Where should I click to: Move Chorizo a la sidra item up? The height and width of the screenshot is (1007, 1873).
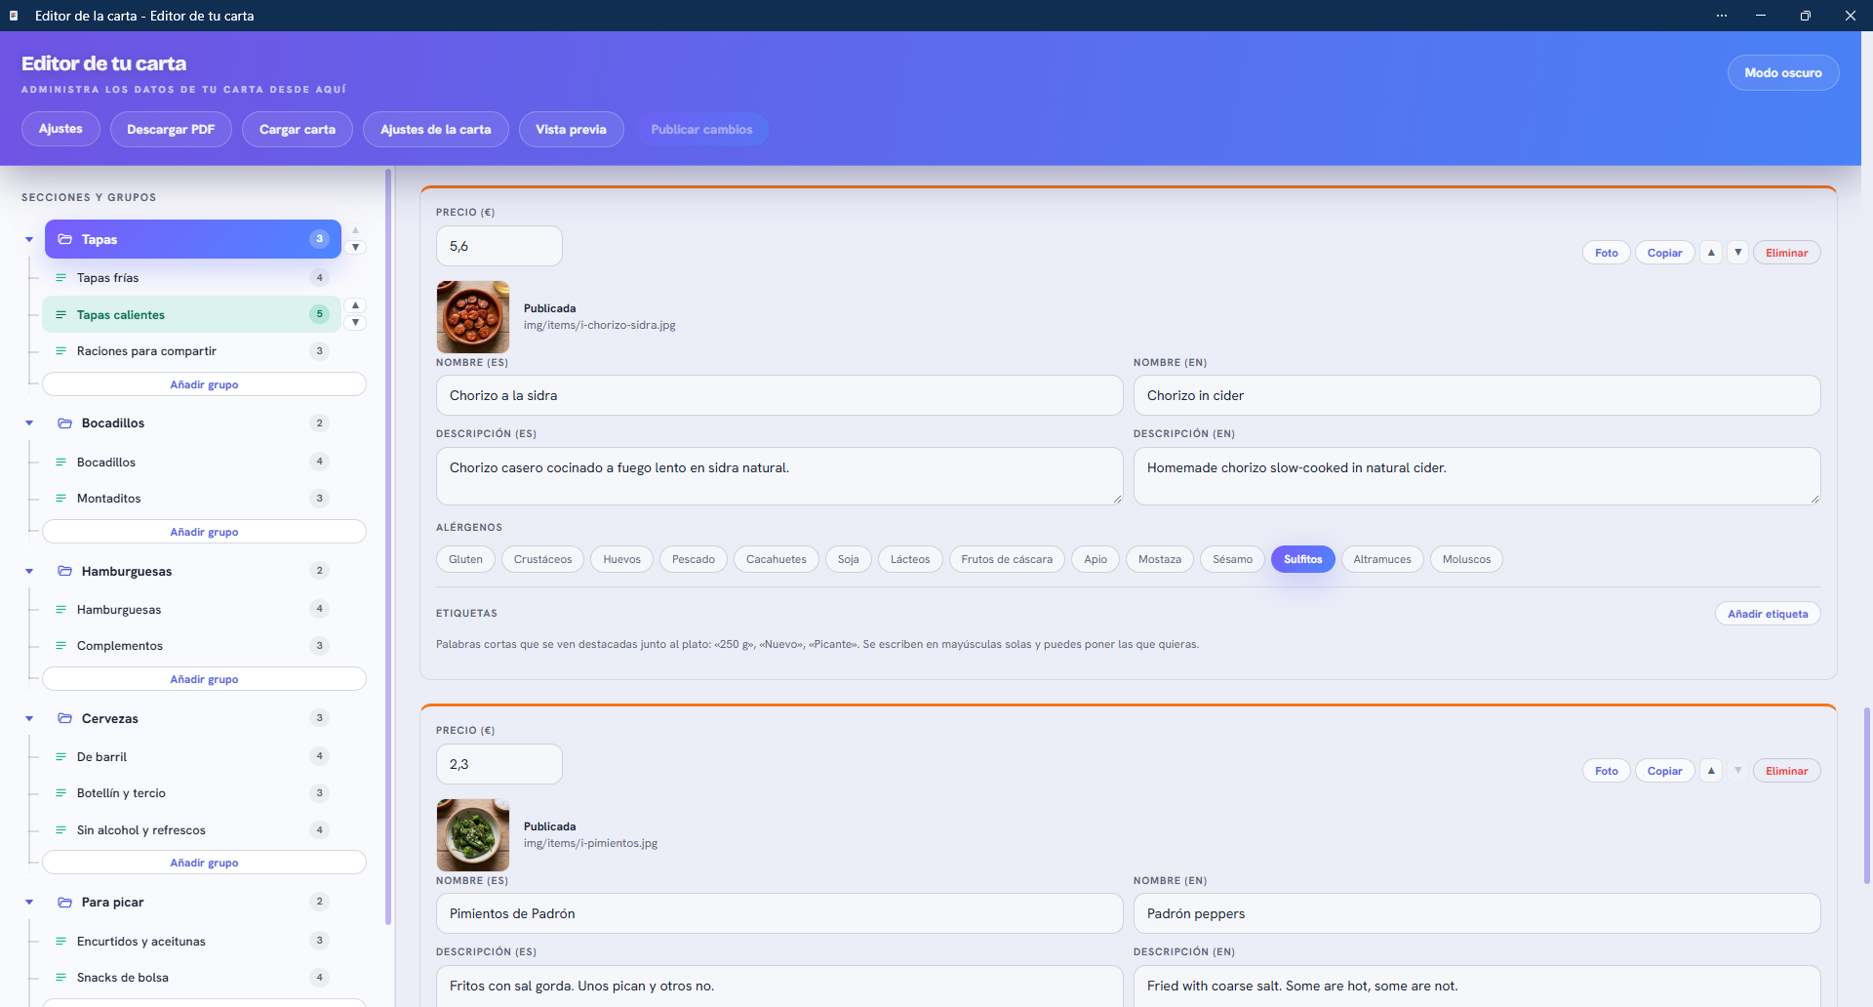click(1711, 253)
